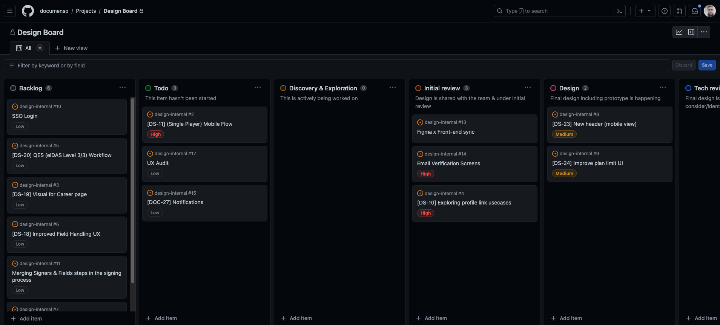Click the GitHub logo home icon
The height and width of the screenshot is (325, 720).
tap(28, 11)
